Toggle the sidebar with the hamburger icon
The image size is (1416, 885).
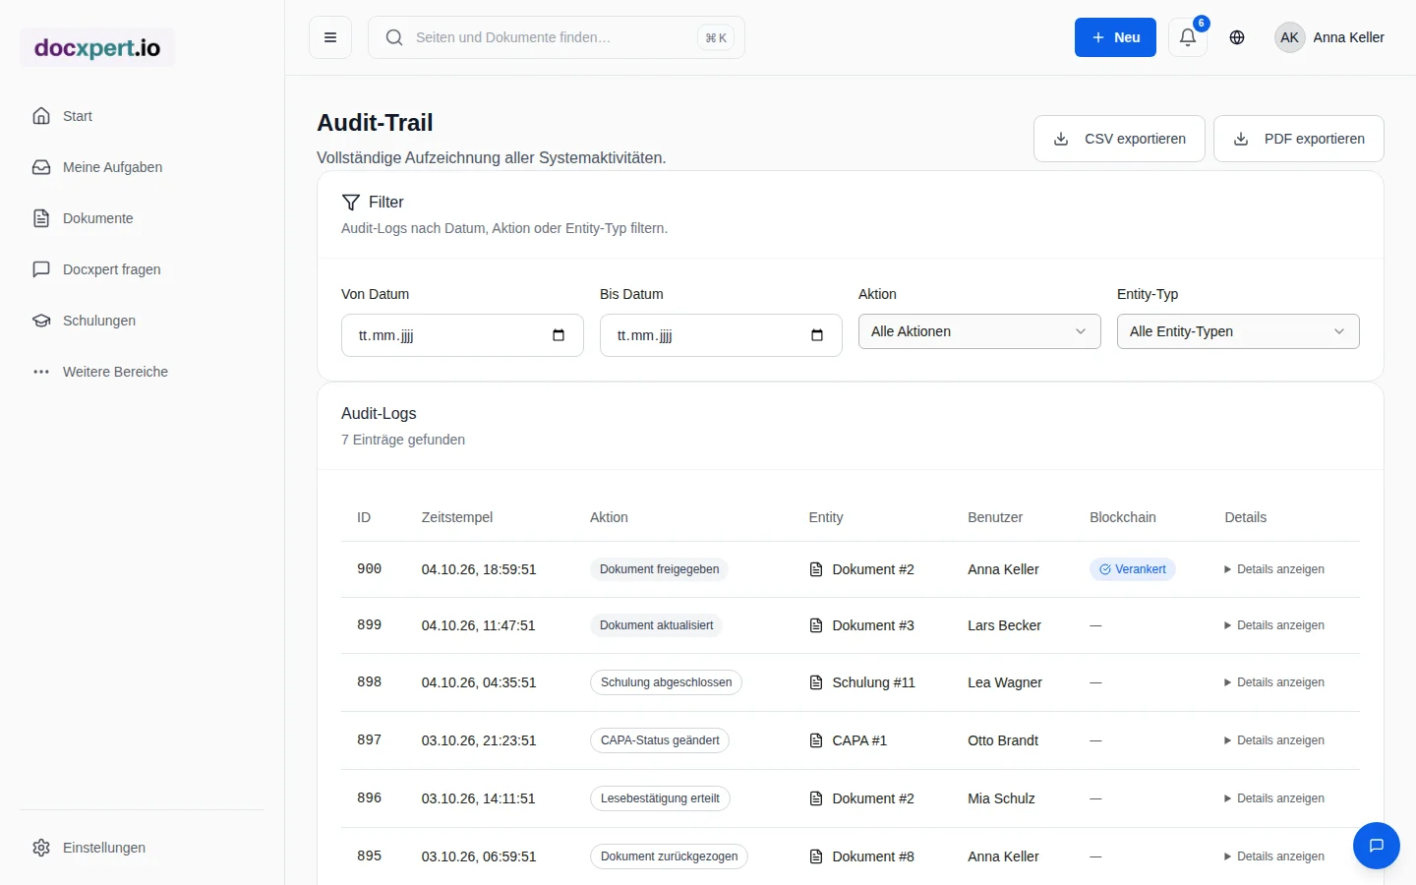[x=330, y=37]
